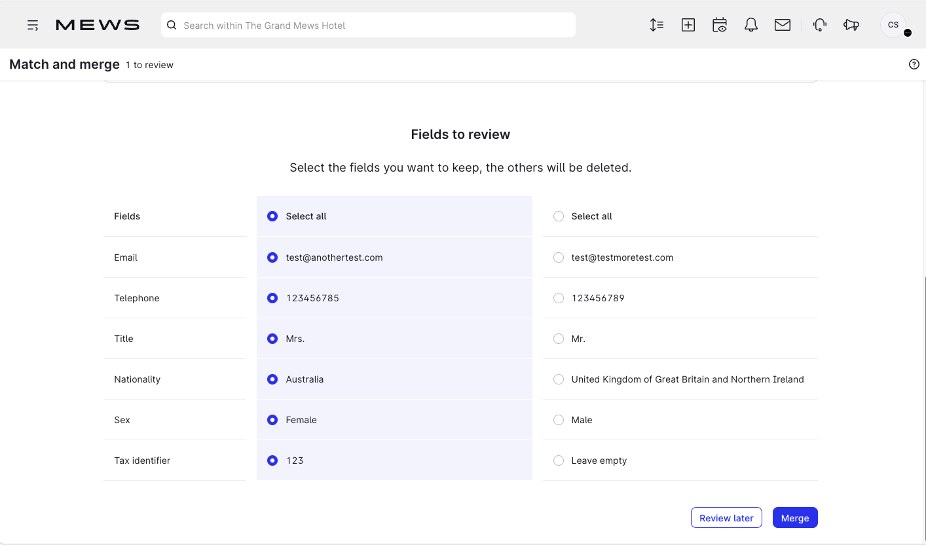Choose Review later
Viewport: 926px width, 545px height.
[726, 517]
